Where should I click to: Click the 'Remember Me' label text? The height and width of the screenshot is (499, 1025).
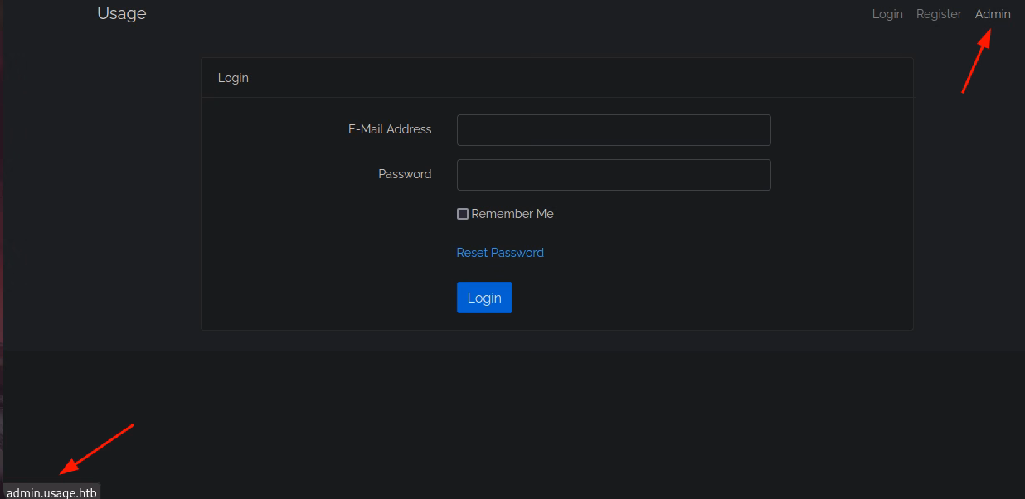pos(512,214)
